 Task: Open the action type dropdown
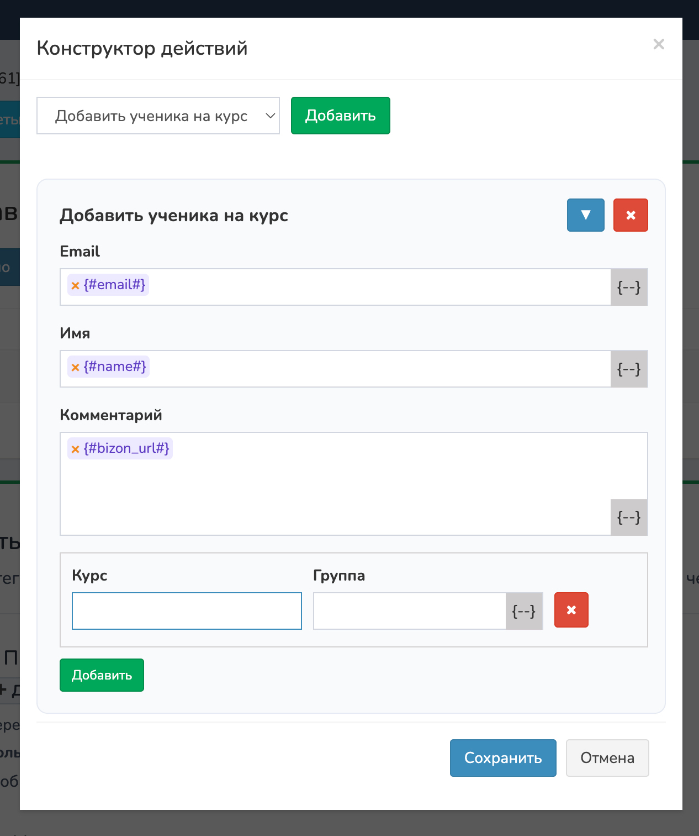pos(158,116)
